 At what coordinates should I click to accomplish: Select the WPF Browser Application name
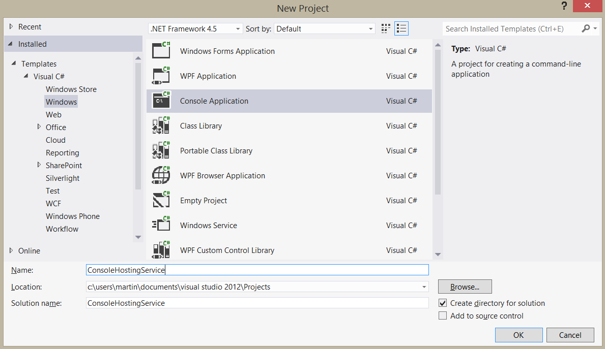coord(223,176)
